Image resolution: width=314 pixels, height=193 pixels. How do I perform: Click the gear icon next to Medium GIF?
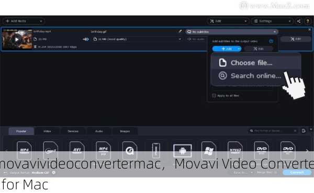(x=54, y=173)
